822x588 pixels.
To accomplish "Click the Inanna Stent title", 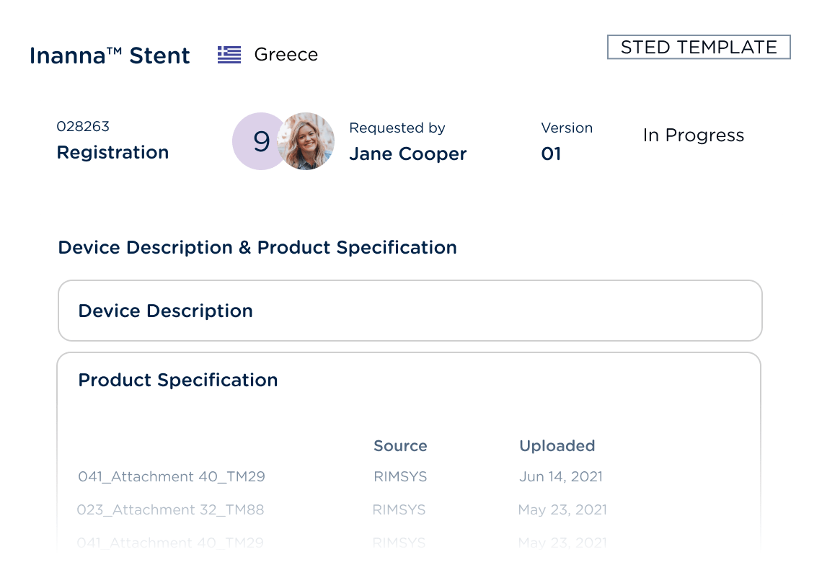I will pyautogui.click(x=110, y=55).
